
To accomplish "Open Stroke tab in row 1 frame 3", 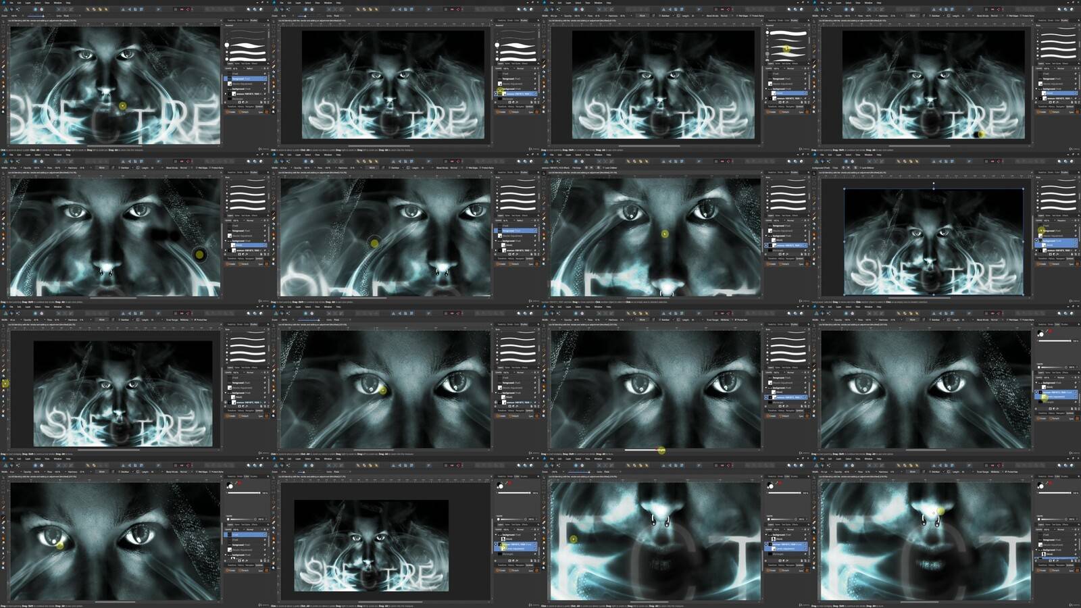I will pos(780,20).
